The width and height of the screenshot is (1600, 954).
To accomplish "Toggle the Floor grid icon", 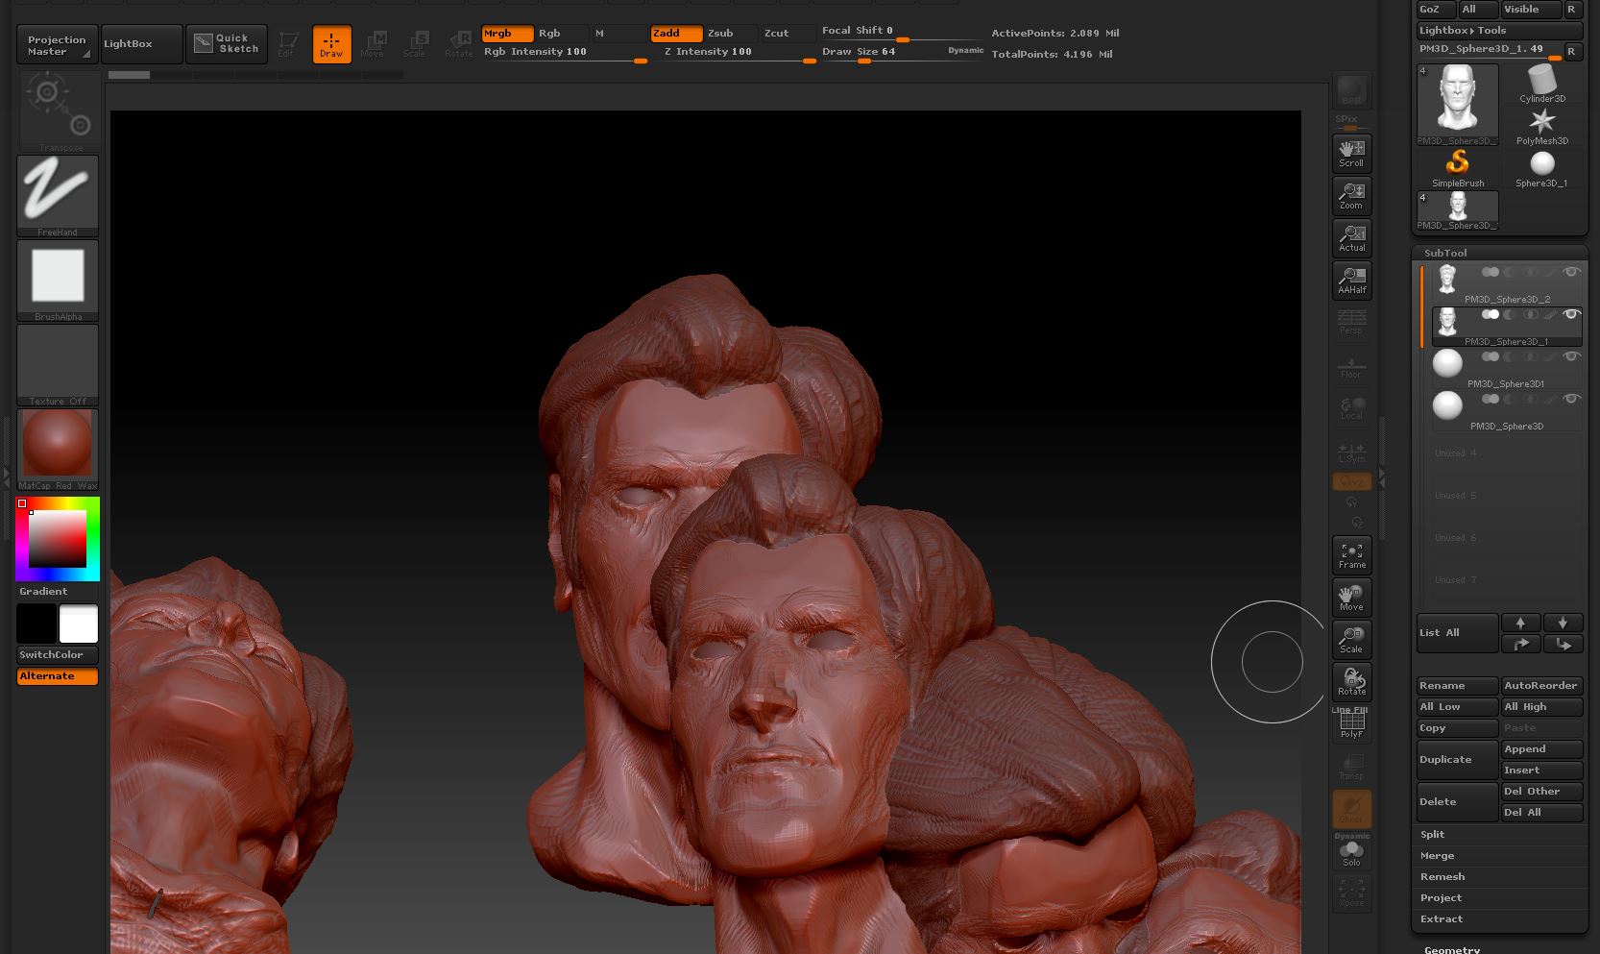I will pos(1351,368).
